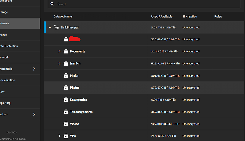Screen dimensions: 245x141
Task: Open Shares in the sidebar
Action: [x=20, y=35]
